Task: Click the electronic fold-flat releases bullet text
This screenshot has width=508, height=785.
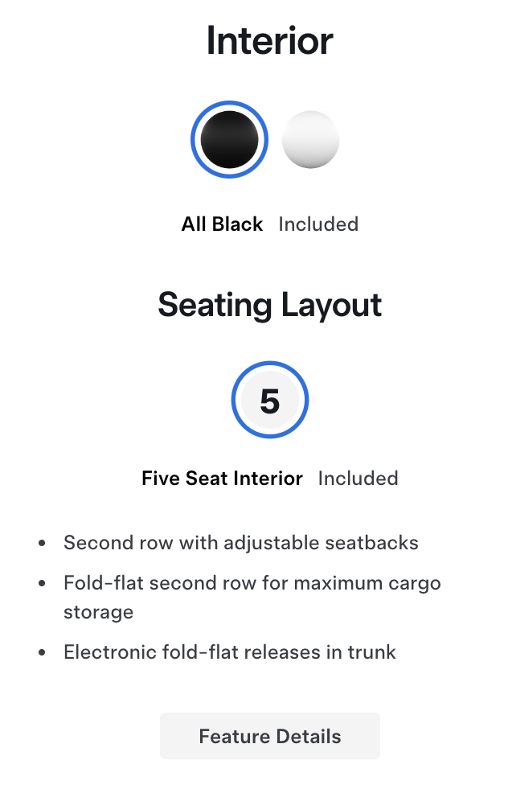Action: [230, 651]
